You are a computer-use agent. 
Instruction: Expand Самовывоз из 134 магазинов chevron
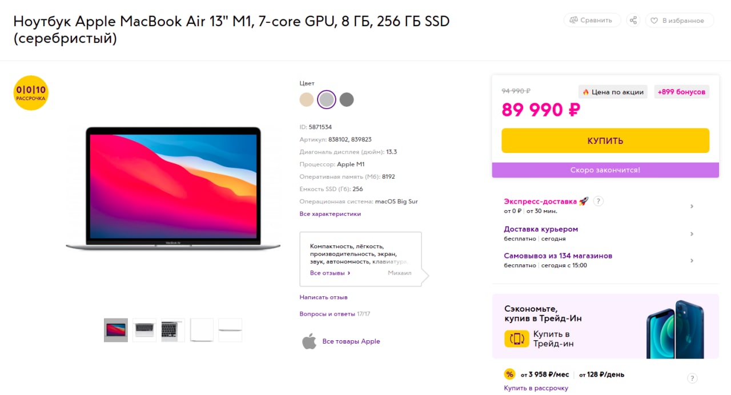(x=692, y=260)
